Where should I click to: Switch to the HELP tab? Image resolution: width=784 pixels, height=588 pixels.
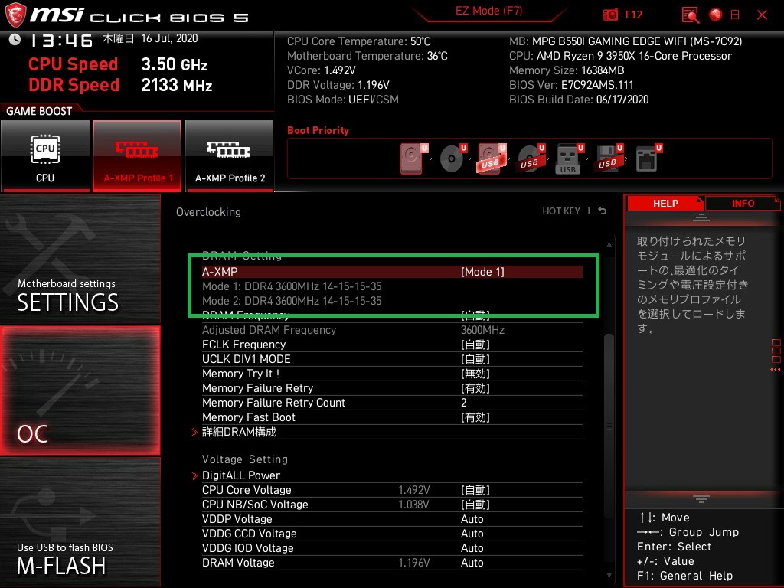point(665,204)
